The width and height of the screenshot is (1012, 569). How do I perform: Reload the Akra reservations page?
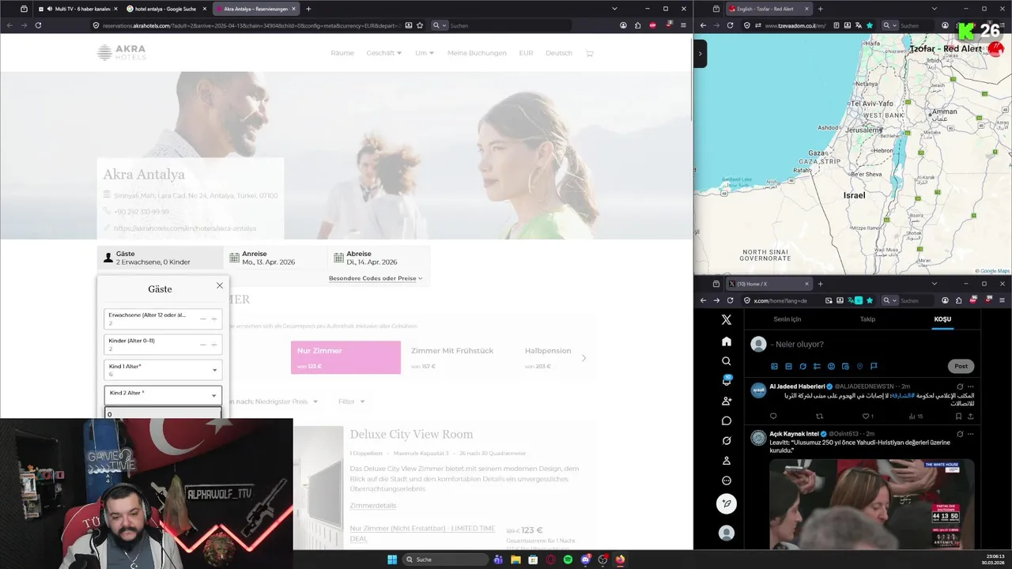[38, 25]
